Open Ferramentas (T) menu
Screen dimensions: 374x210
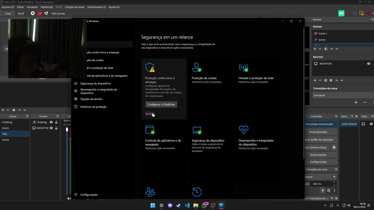coord(96,7)
